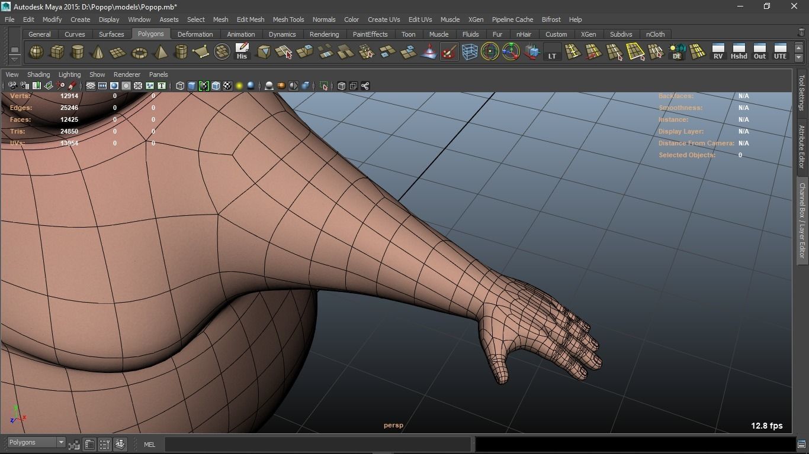Open the Renderer dropdown in viewport menu
809x454 pixels.
point(127,74)
